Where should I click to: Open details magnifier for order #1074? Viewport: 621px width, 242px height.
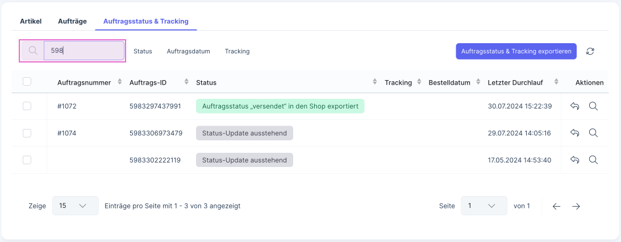pyautogui.click(x=593, y=133)
